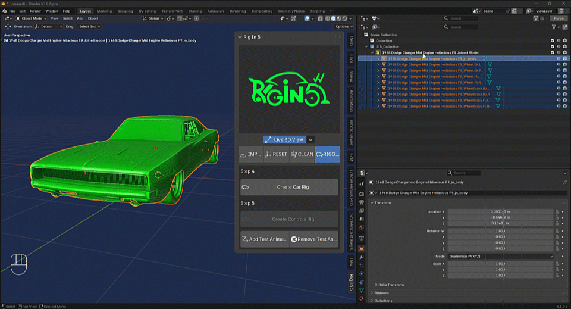The height and width of the screenshot is (309, 571).
Task: Open the Render properties tab icon
Action: [362, 194]
